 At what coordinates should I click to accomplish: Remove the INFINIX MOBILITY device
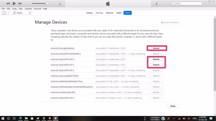[156, 87]
